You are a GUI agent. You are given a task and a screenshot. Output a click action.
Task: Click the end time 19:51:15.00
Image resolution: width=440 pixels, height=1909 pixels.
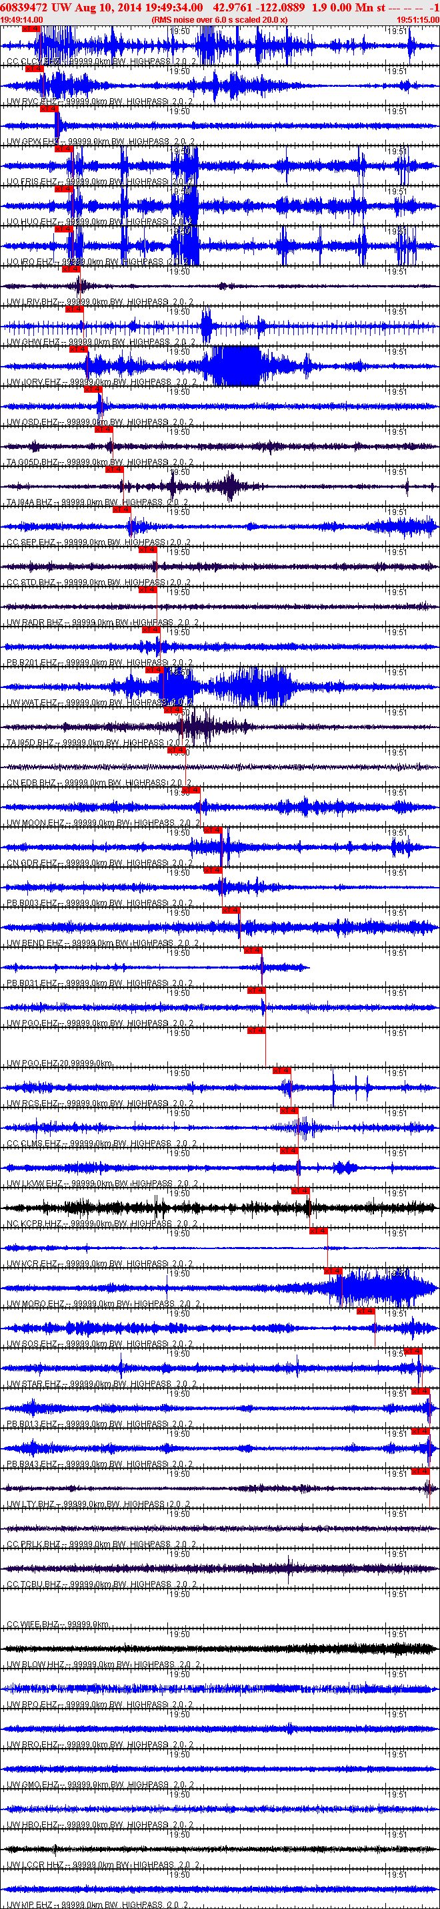pos(418,19)
